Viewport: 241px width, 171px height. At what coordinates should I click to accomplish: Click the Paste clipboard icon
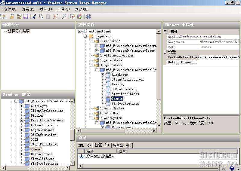(x=48, y=17)
